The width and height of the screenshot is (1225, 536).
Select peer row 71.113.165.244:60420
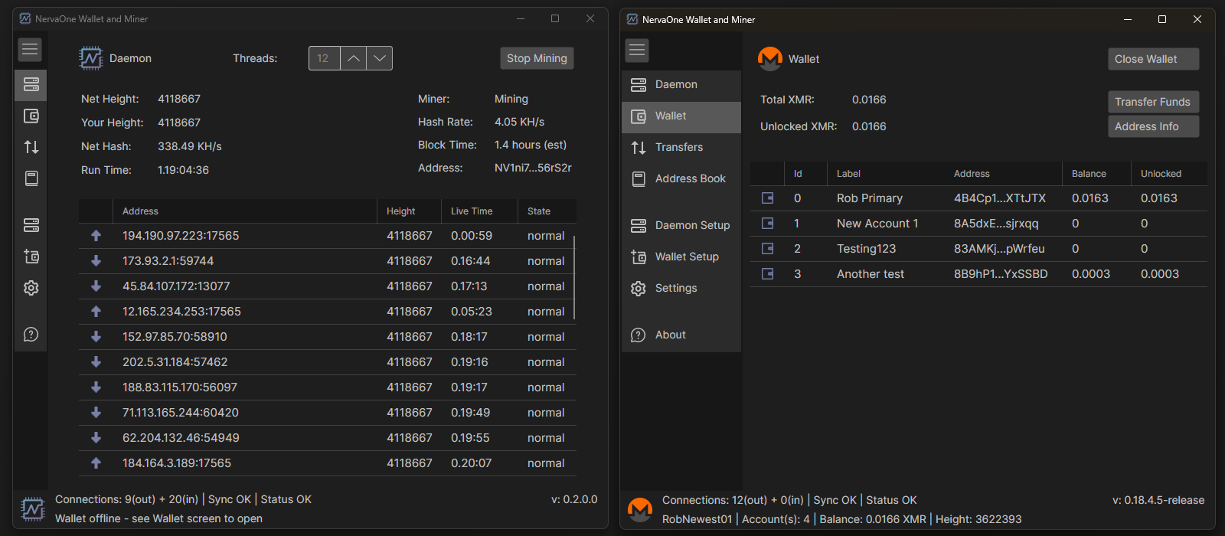click(327, 413)
